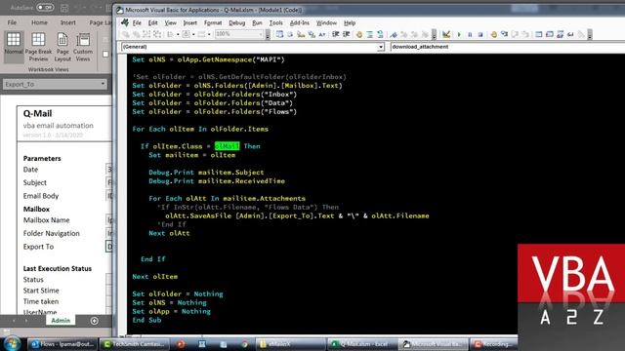
Task: Open Custom Views in Excel ribbon
Action: [x=83, y=47]
